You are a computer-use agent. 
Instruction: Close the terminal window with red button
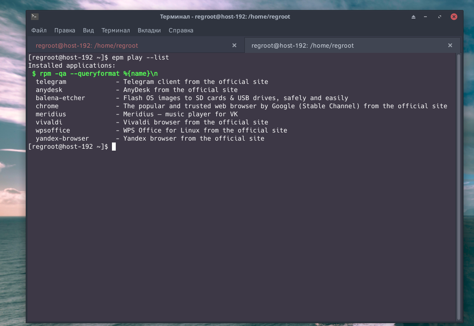[454, 17]
